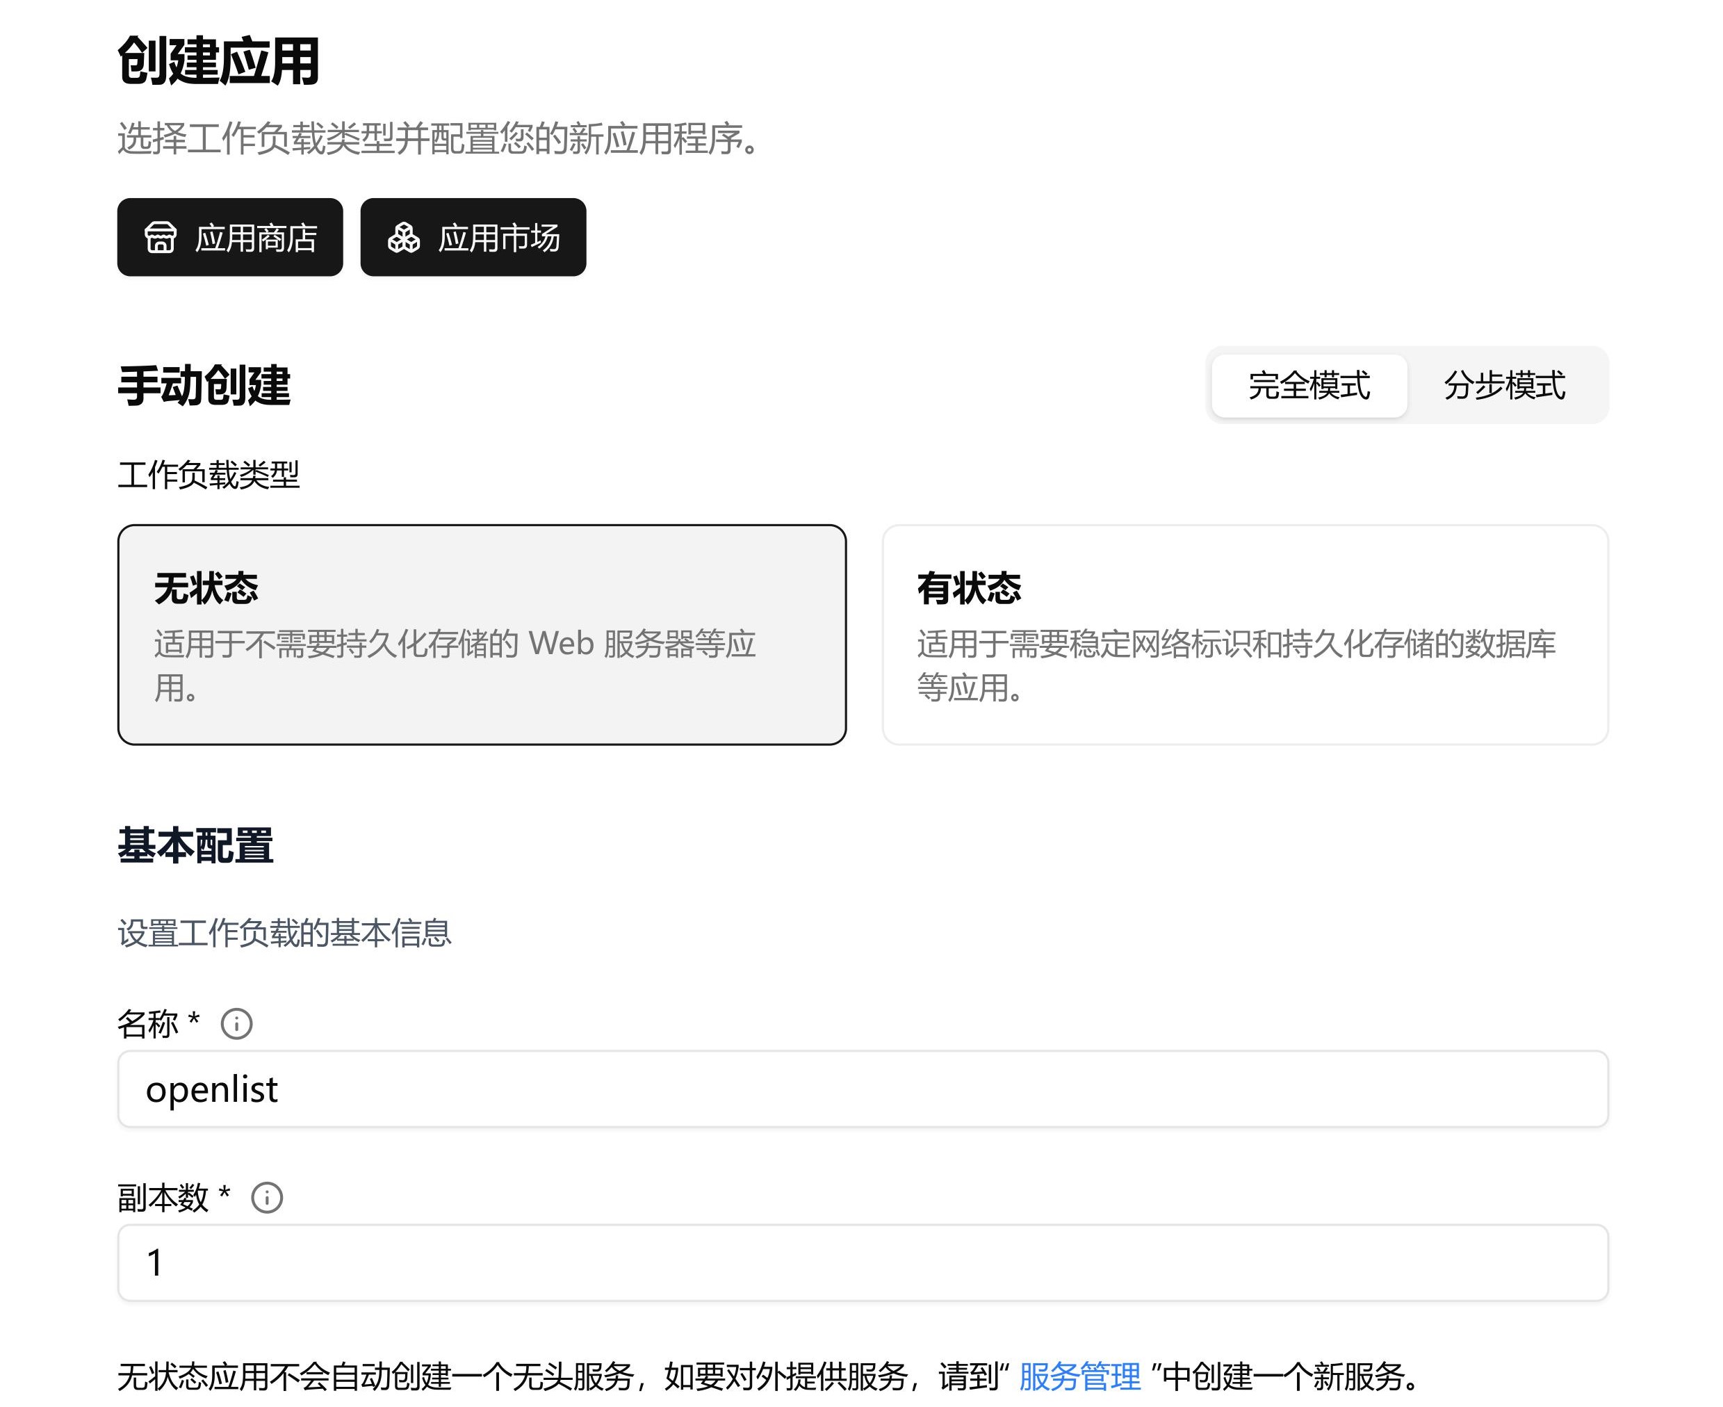The width and height of the screenshot is (1723, 1407).
Task: Switch to 分步模式 tab
Action: 1505,386
